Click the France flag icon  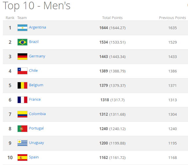22,100
